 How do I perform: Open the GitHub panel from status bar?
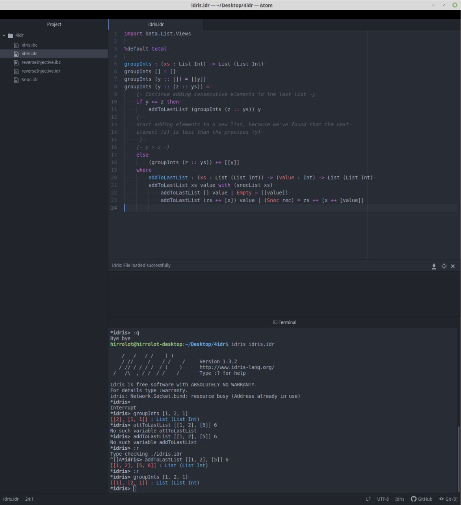(422, 499)
